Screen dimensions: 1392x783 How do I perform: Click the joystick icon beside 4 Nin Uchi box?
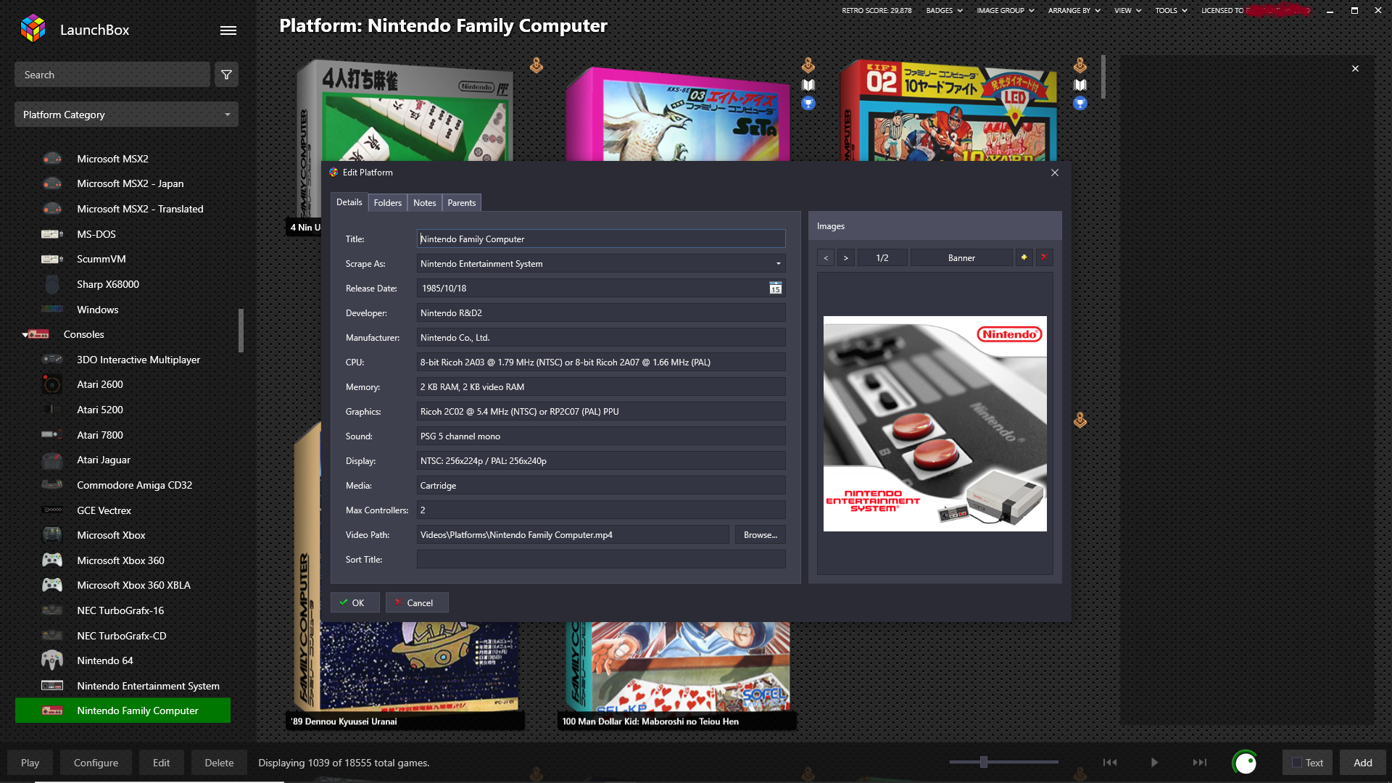pyautogui.click(x=536, y=66)
